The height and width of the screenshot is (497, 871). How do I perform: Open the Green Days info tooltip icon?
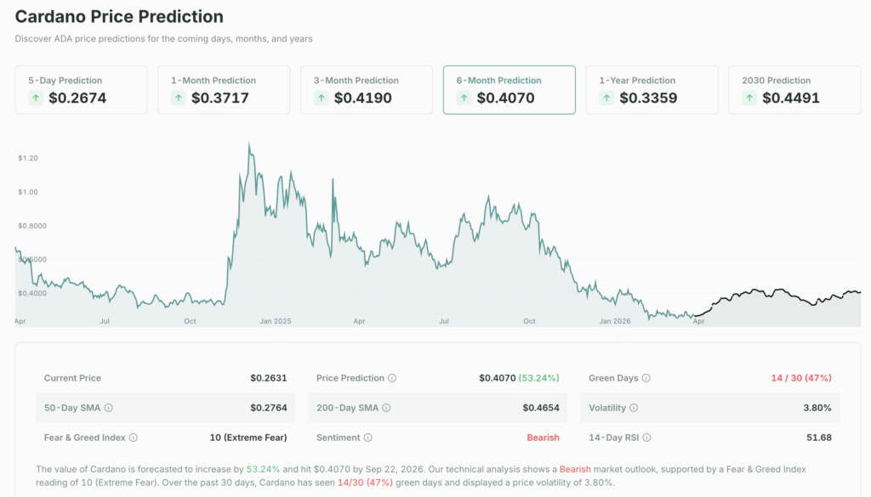(x=646, y=377)
